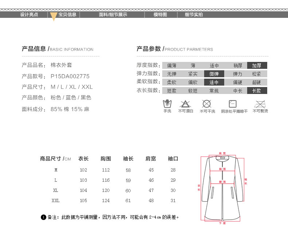Select 偏硬 in softness index
The image size is (288, 232).
click(238, 82)
